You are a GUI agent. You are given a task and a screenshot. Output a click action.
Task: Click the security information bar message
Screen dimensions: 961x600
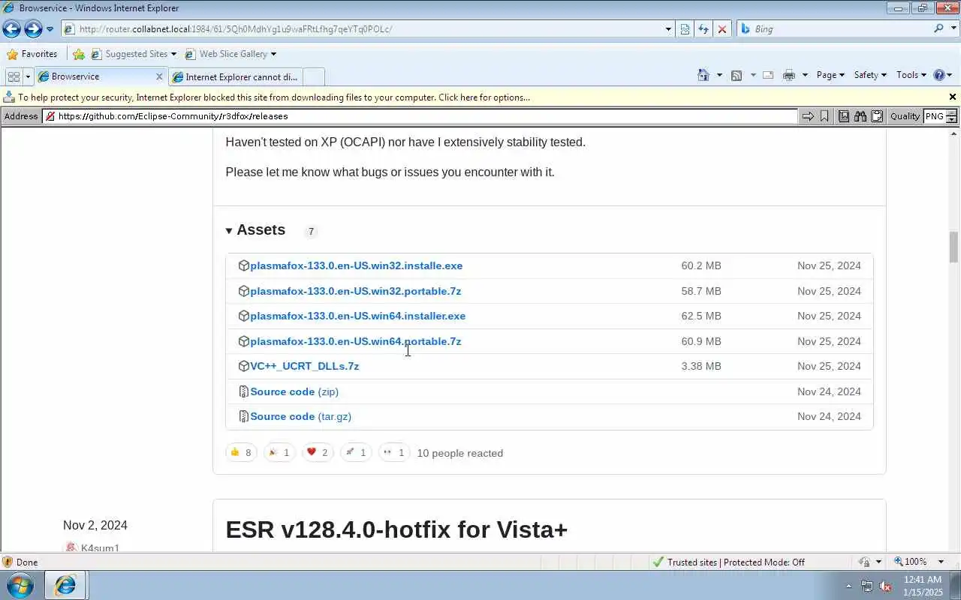pyautogui.click(x=274, y=97)
